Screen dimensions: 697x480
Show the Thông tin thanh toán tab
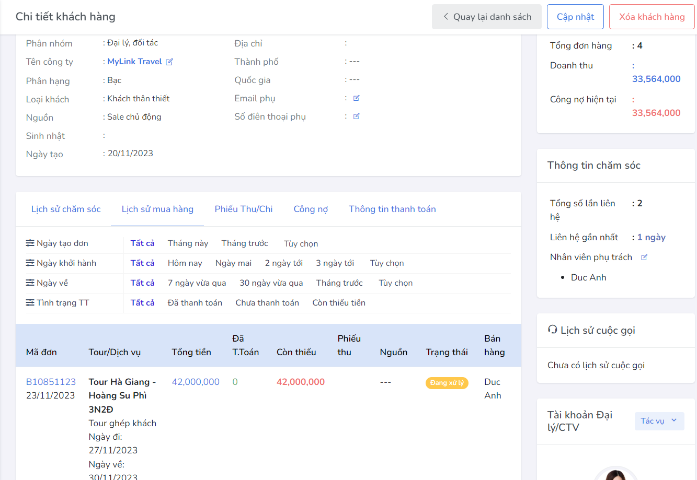392,209
